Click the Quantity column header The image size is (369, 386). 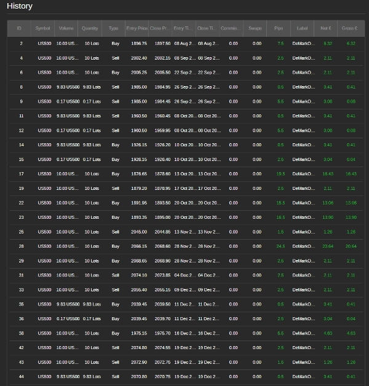pos(90,28)
